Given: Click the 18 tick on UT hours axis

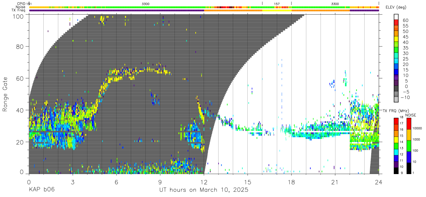Looking at the screenshot, I should (x=291, y=182).
